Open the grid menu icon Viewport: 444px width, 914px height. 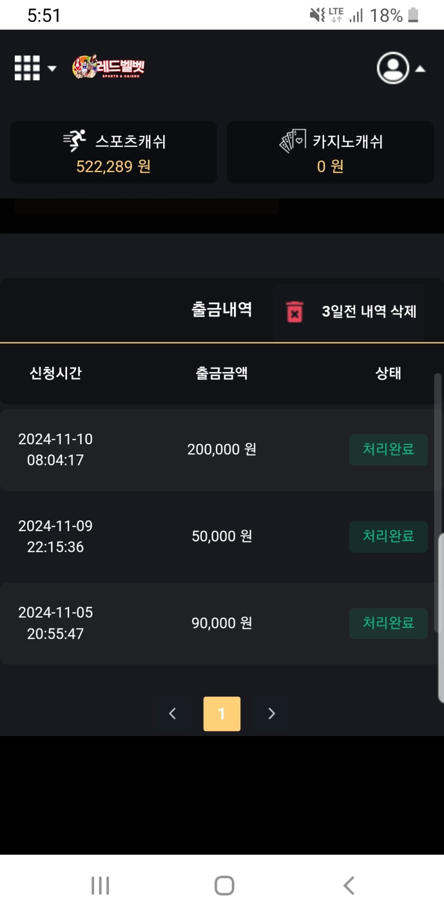pos(27,68)
